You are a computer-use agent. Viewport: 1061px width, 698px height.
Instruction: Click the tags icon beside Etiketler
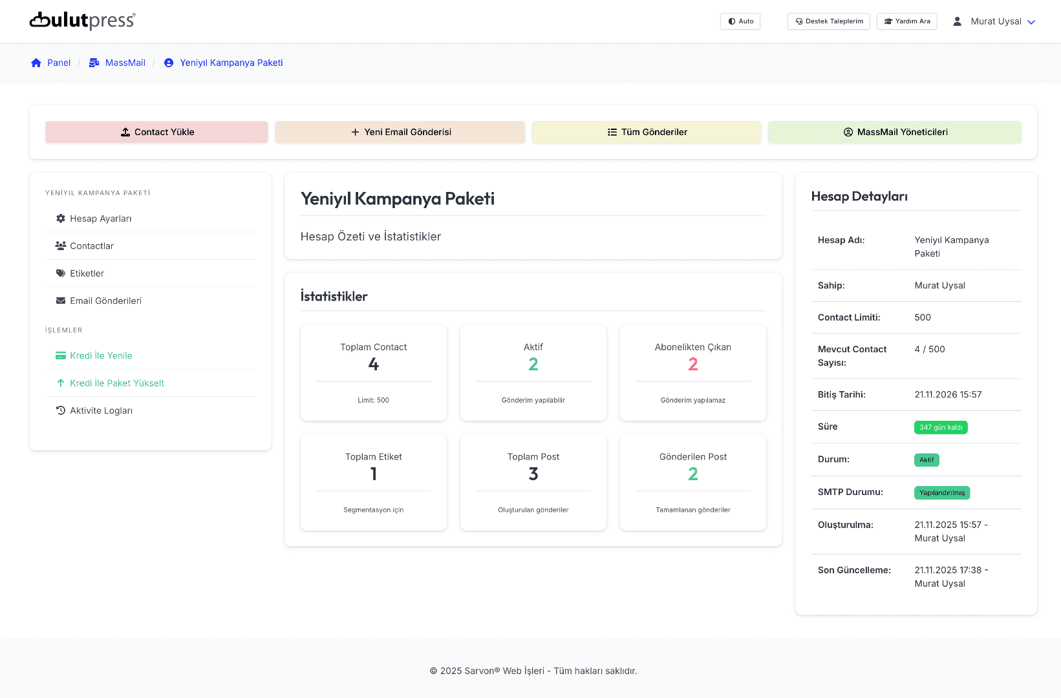point(61,273)
